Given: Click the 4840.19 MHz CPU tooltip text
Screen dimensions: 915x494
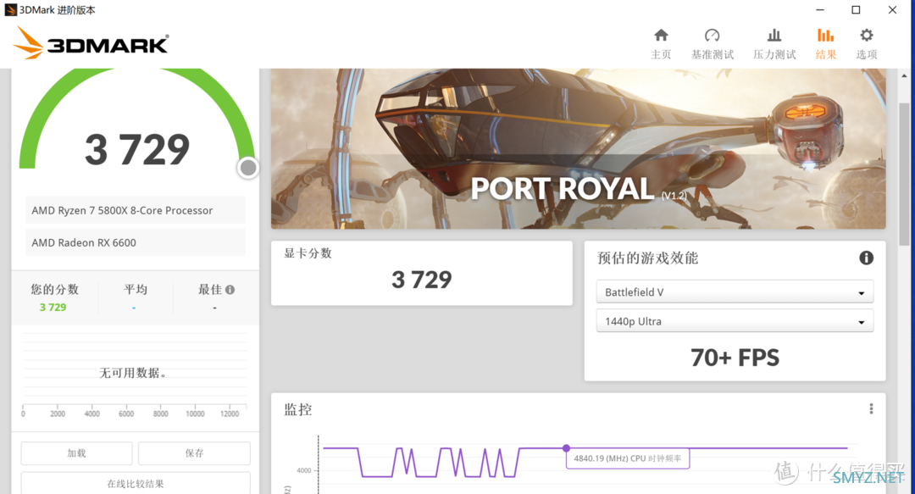Looking at the screenshot, I should (x=627, y=458).
